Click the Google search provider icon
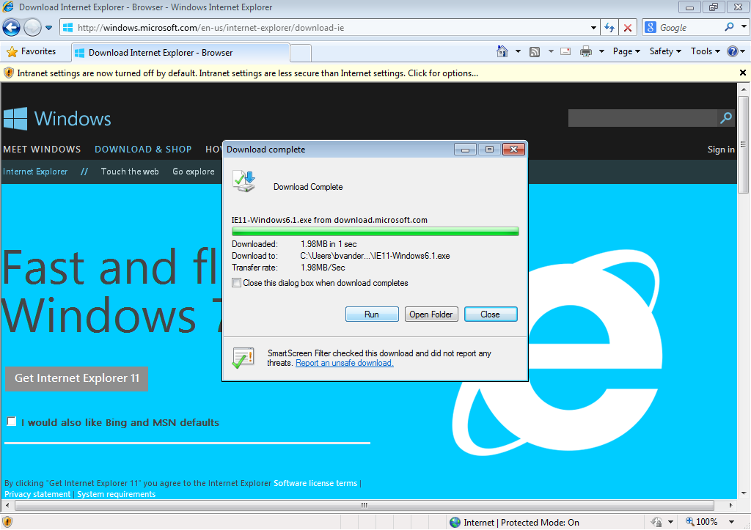Image resolution: width=751 pixels, height=530 pixels. [x=651, y=27]
